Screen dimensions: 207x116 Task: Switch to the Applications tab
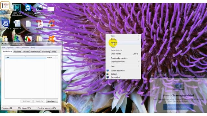7,52
